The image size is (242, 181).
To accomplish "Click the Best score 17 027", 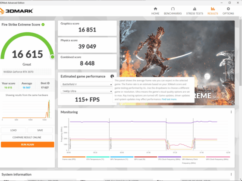I will (45, 87).
